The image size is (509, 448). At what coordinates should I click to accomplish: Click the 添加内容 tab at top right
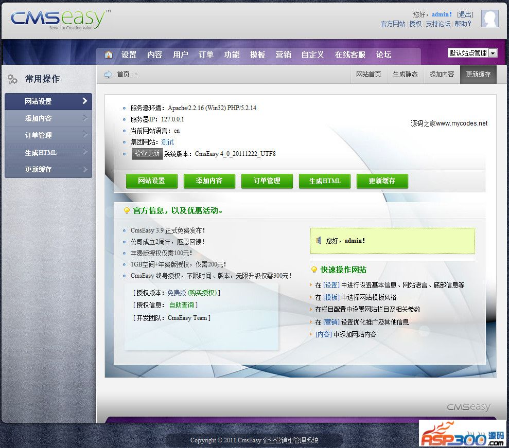(442, 74)
